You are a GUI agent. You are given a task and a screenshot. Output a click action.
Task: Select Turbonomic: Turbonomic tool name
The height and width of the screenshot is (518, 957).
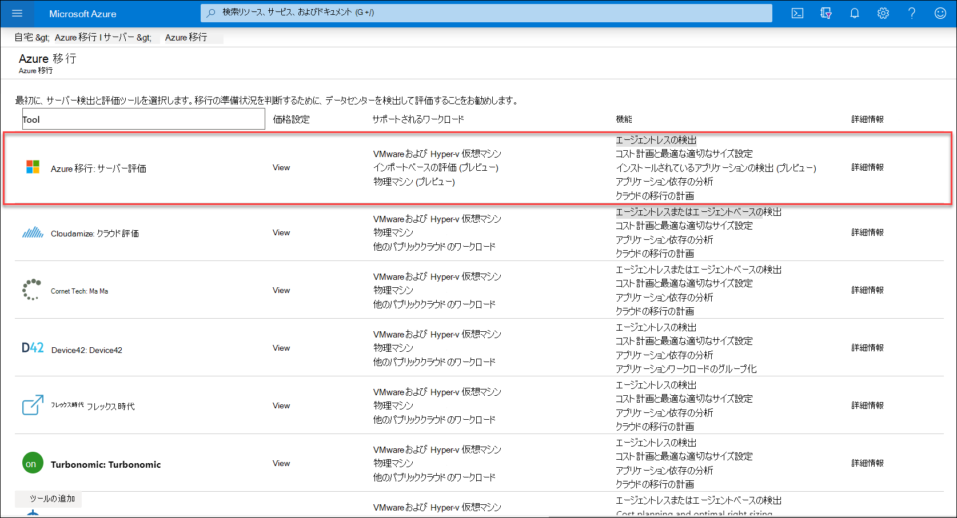(106, 464)
